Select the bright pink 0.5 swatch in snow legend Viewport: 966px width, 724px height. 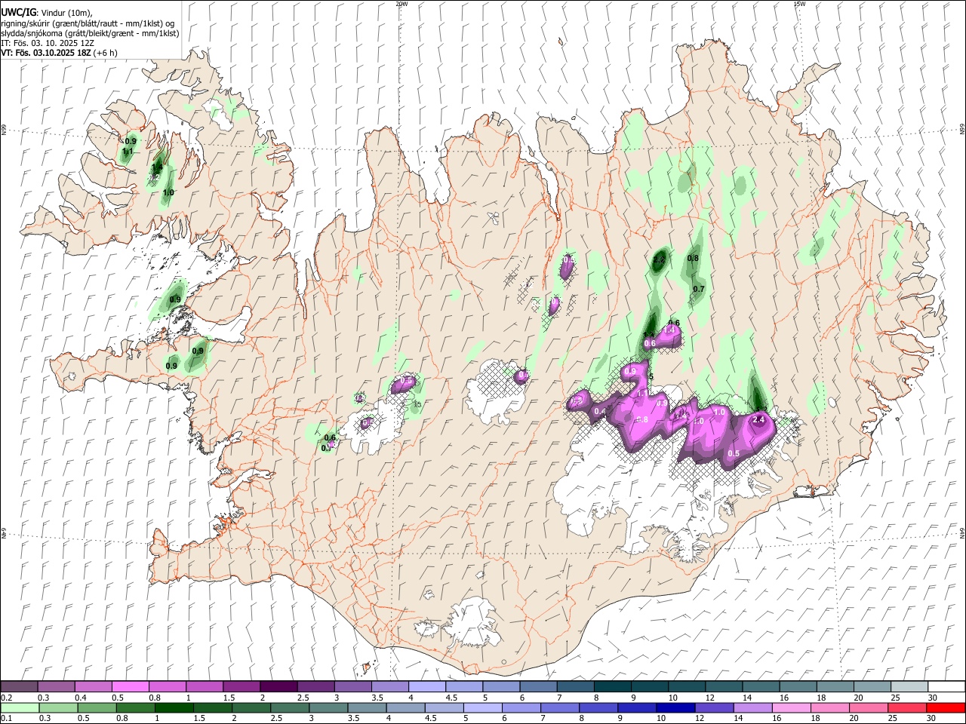point(130,687)
